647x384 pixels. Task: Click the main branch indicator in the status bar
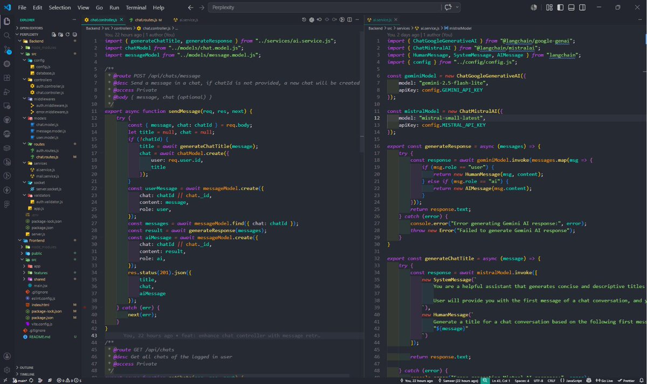pos(21,380)
